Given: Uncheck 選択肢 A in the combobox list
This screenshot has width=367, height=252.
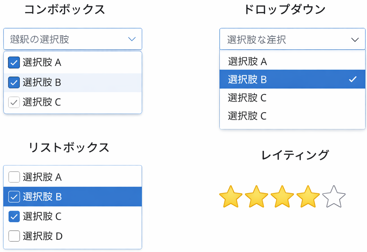Looking at the screenshot, I should 14,63.
